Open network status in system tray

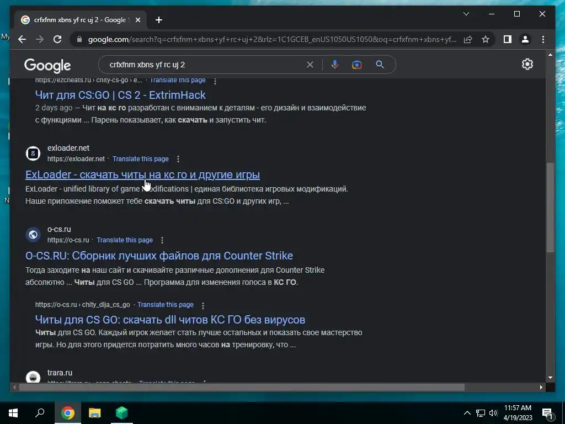(x=481, y=413)
